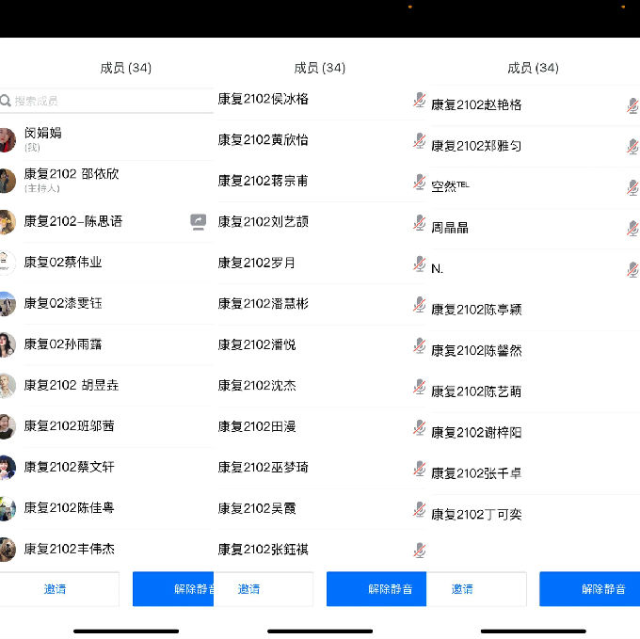Click profile picture of 康复2102蔡文轩

point(7,467)
